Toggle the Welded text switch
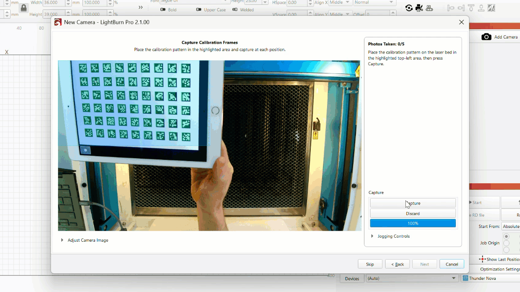This screenshot has height=292, width=520. point(235,9)
